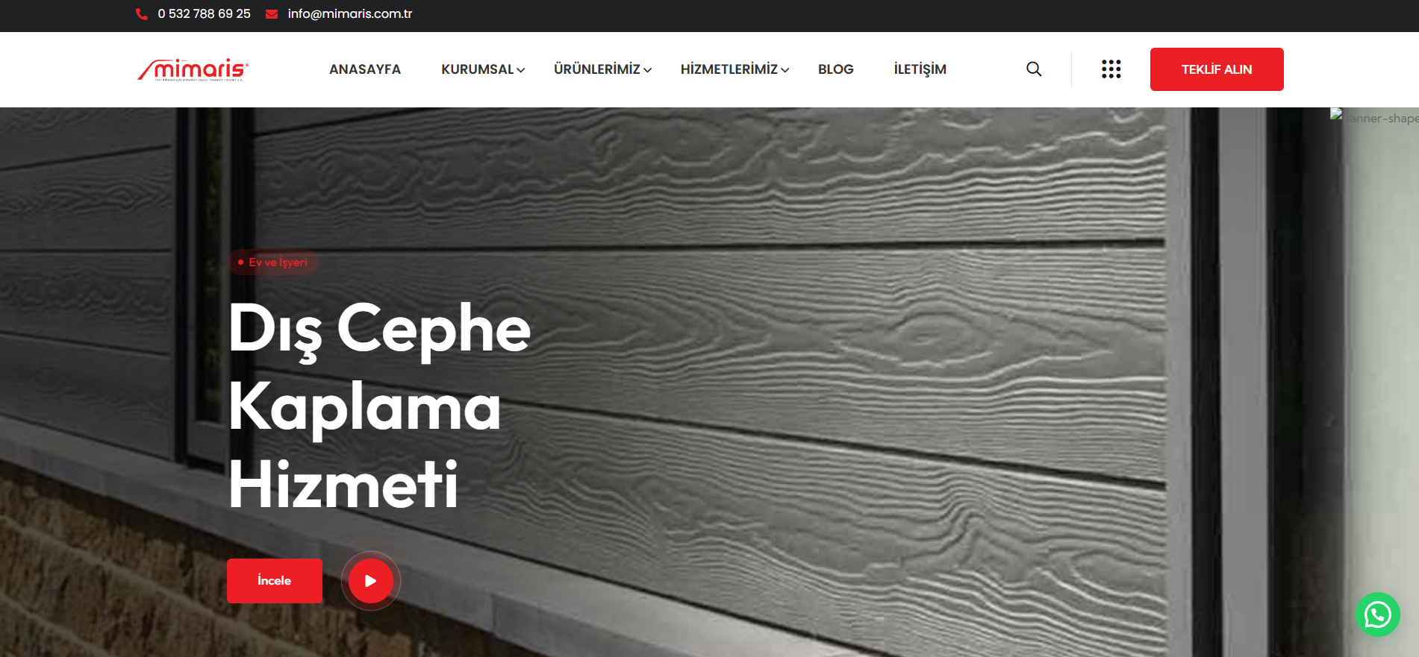This screenshot has height=657, width=1419.
Task: Expand the ÜRÜNLERİMİZ dropdown menu
Action: click(x=603, y=69)
